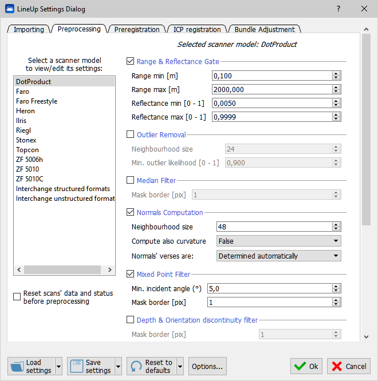
Task: Select DotProduct in scanner model list
Action: [x=64, y=82]
